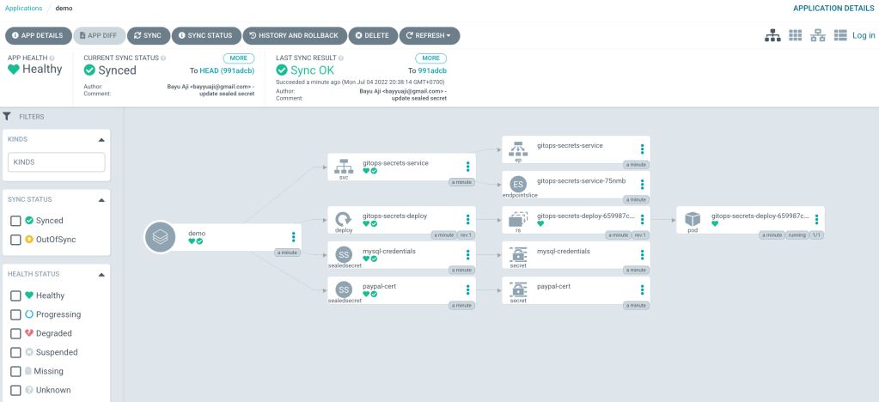Viewport: 879px width, 402px height.
Task: Switch to network view icon
Action: 817,35
